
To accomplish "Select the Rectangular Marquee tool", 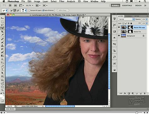I will pos(2,22).
